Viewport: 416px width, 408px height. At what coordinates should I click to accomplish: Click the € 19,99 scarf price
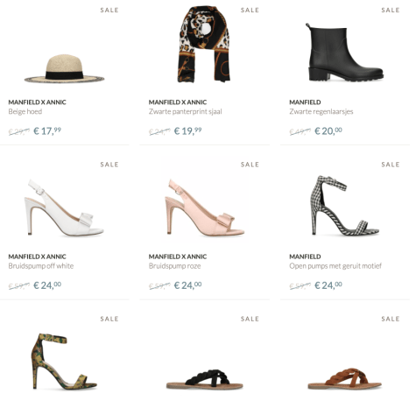pyautogui.click(x=187, y=130)
